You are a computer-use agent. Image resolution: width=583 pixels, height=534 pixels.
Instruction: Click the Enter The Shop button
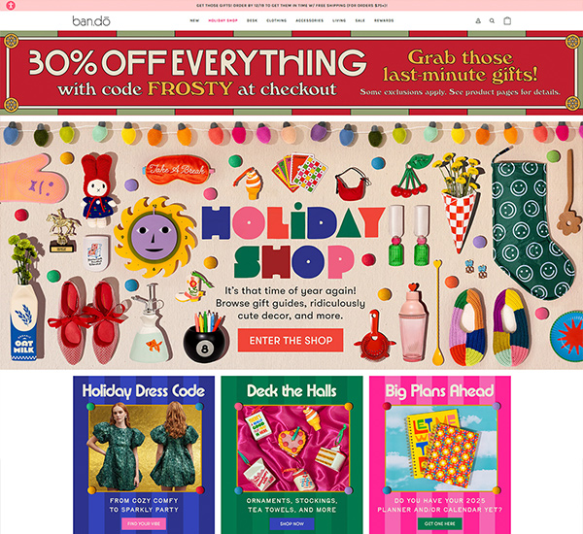coord(291,340)
